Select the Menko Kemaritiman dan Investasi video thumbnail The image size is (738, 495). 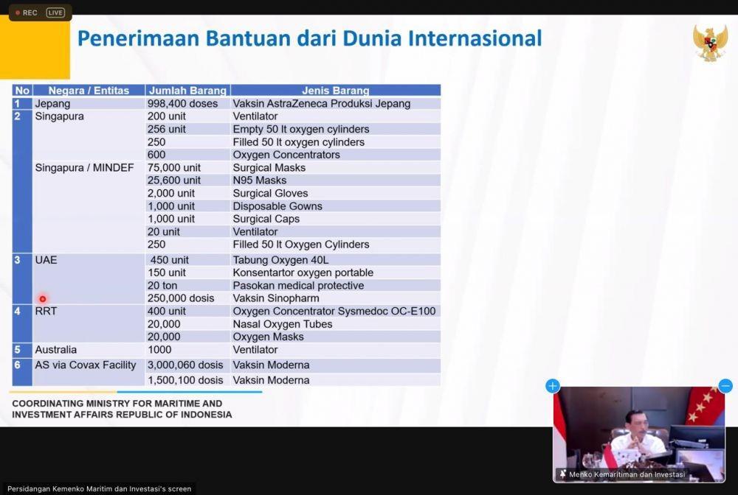tap(638, 435)
